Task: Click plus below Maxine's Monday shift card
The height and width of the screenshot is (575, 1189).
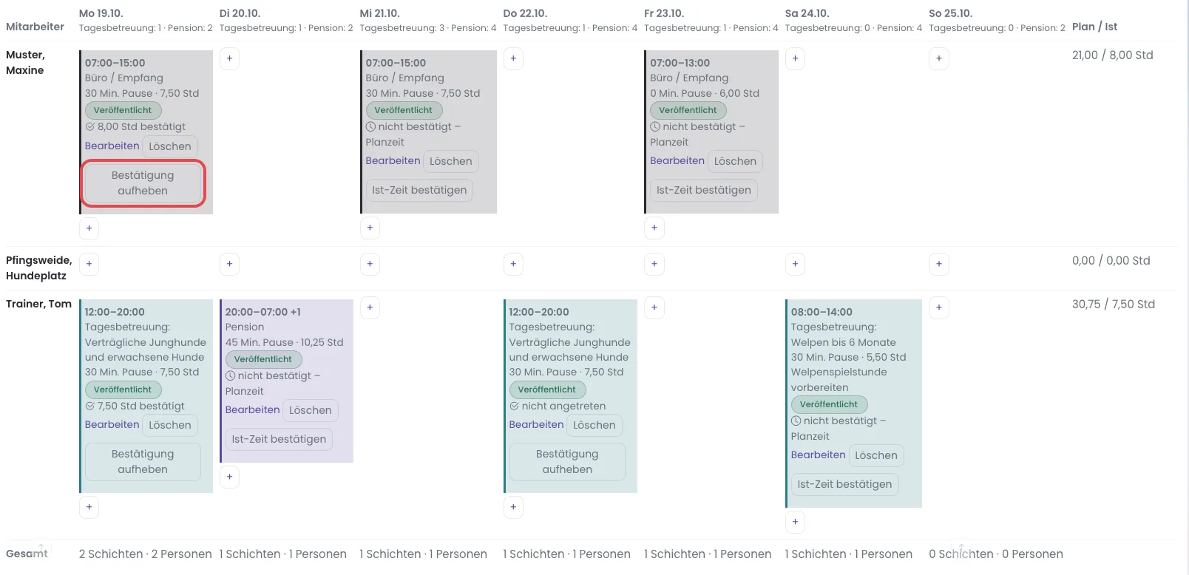Action: pos(89,228)
